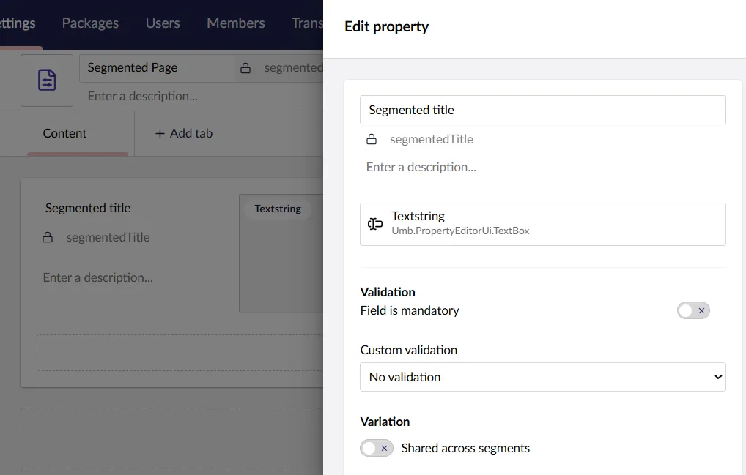Switch to the Content tab
746x475 pixels.
tap(64, 133)
